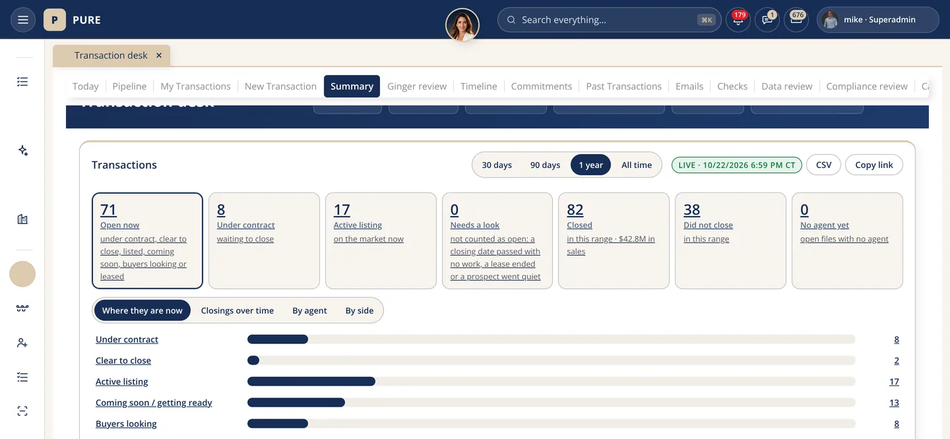Show the Closings over time view
This screenshot has height=439, width=950.
coord(237,310)
